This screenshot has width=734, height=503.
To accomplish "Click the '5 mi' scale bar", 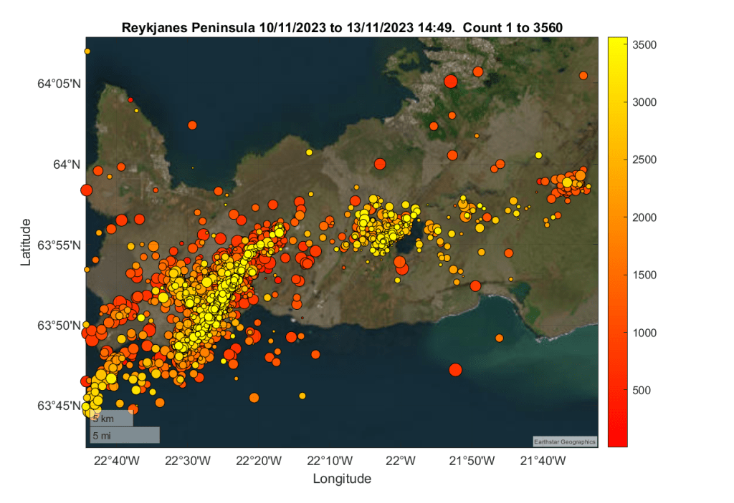I will coord(124,435).
